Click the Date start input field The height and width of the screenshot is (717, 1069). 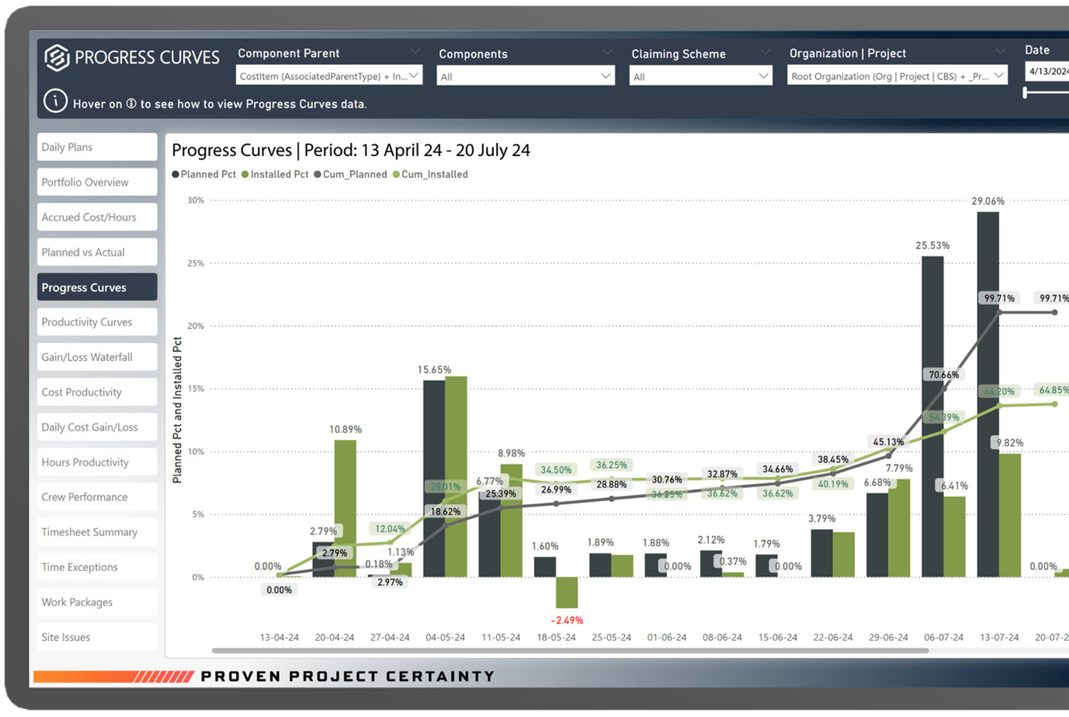[1048, 71]
